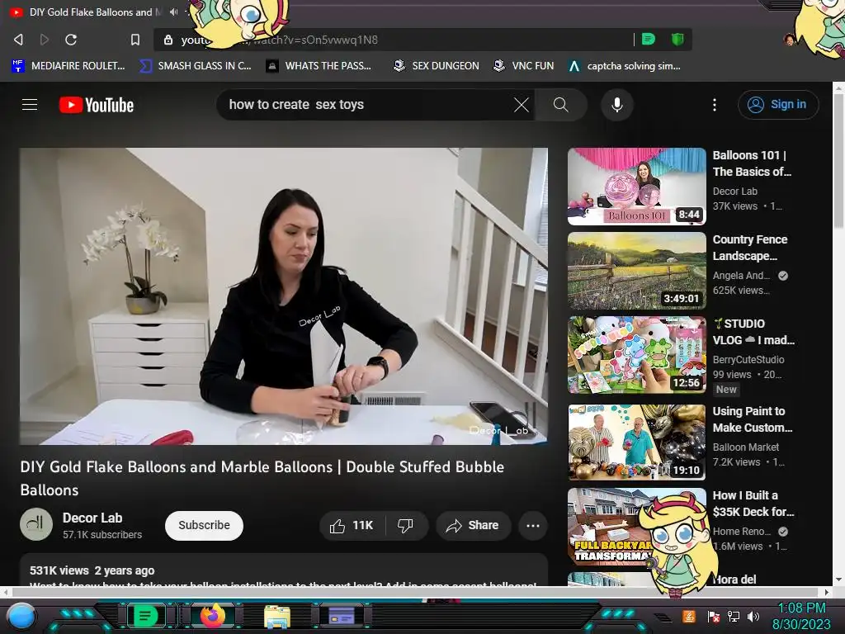Open the YouTube hamburger guide menu
The image size is (845, 634).
point(30,105)
